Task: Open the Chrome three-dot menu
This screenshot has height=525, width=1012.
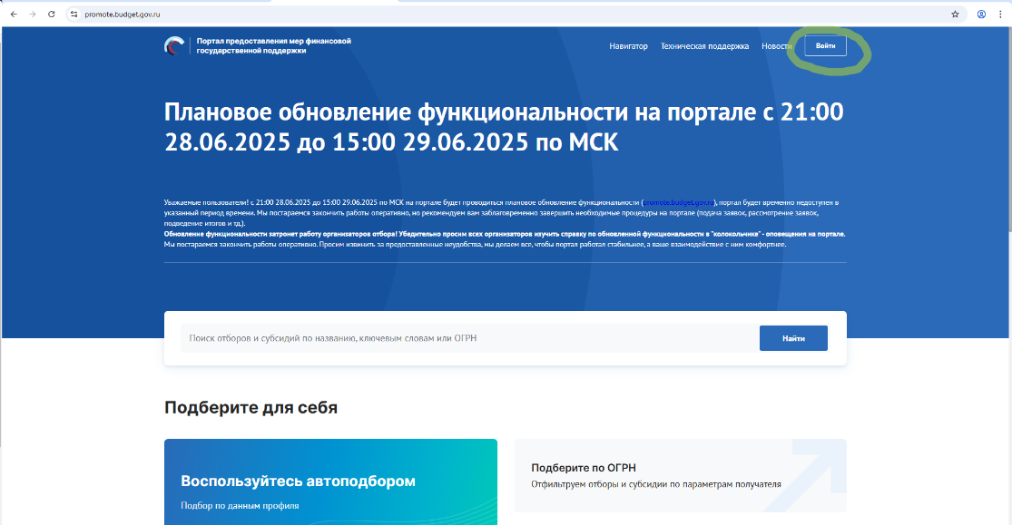Action: point(1000,15)
